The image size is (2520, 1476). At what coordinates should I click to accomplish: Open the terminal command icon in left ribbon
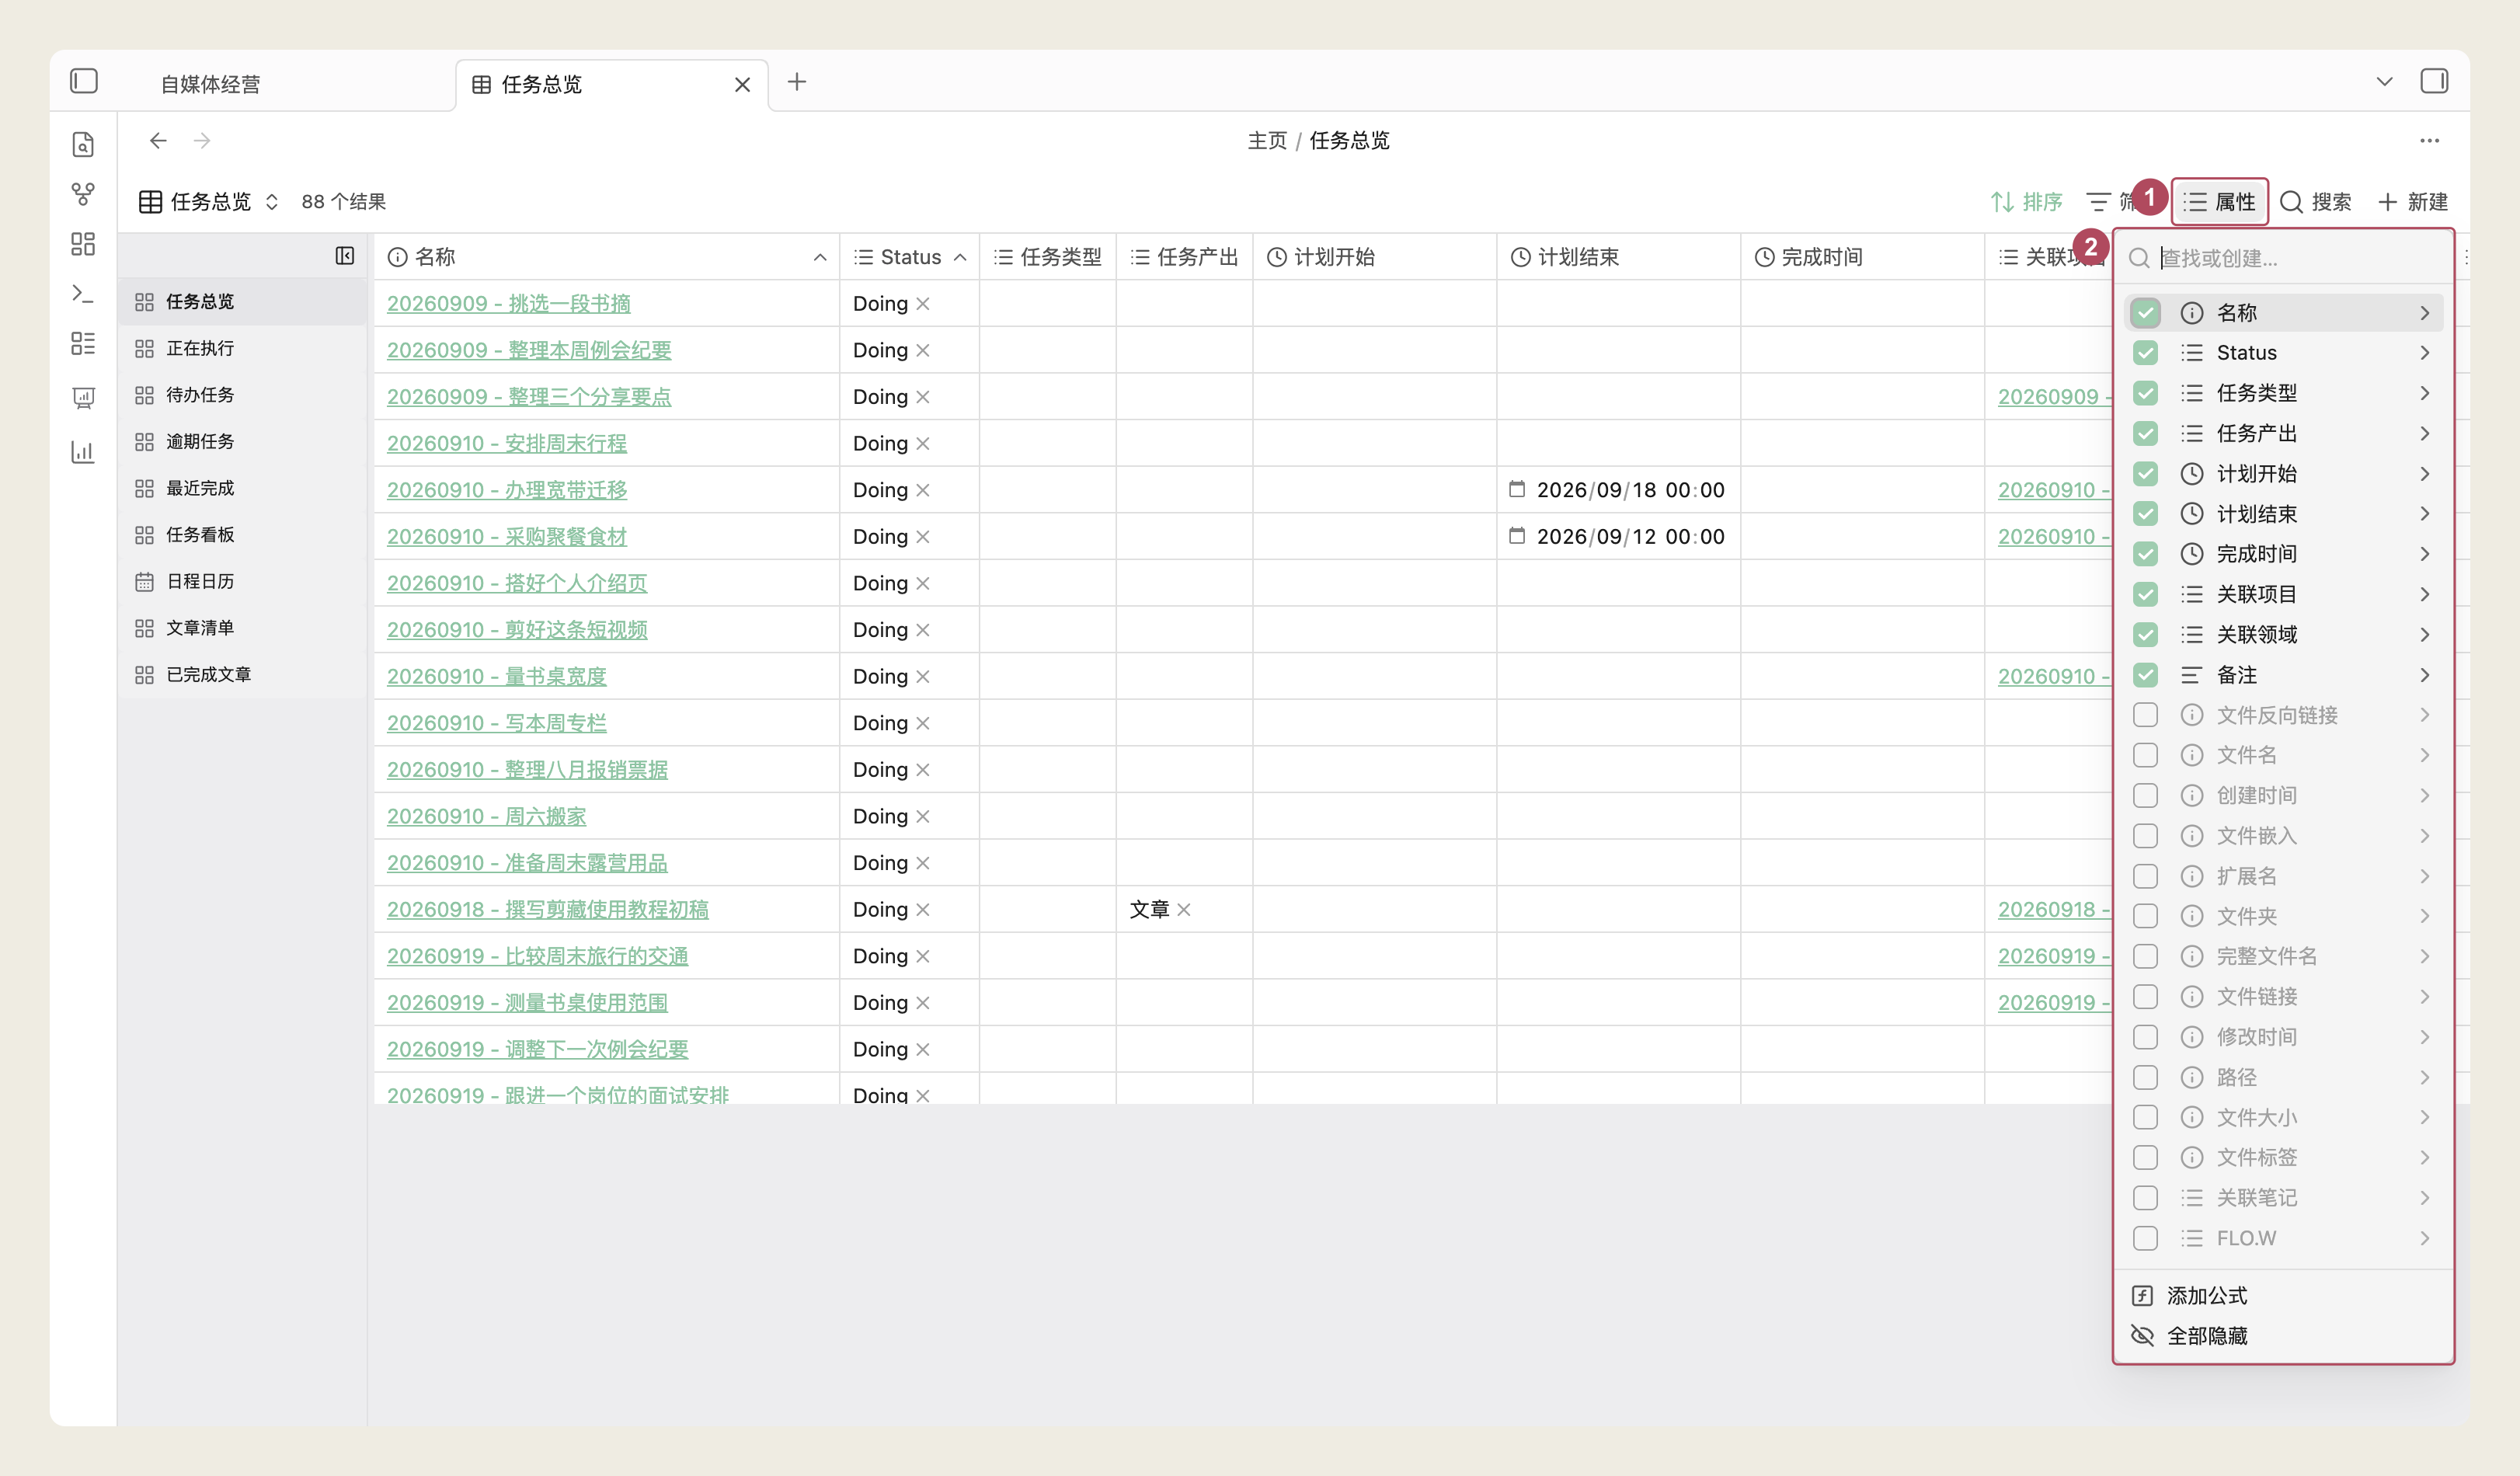click(x=83, y=294)
